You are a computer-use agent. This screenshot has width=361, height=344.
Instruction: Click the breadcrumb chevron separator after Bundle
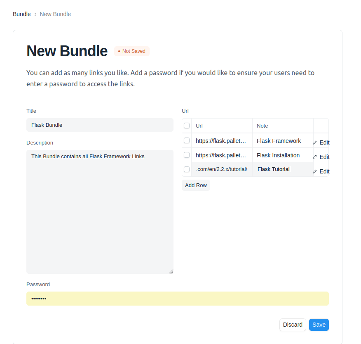(x=35, y=14)
